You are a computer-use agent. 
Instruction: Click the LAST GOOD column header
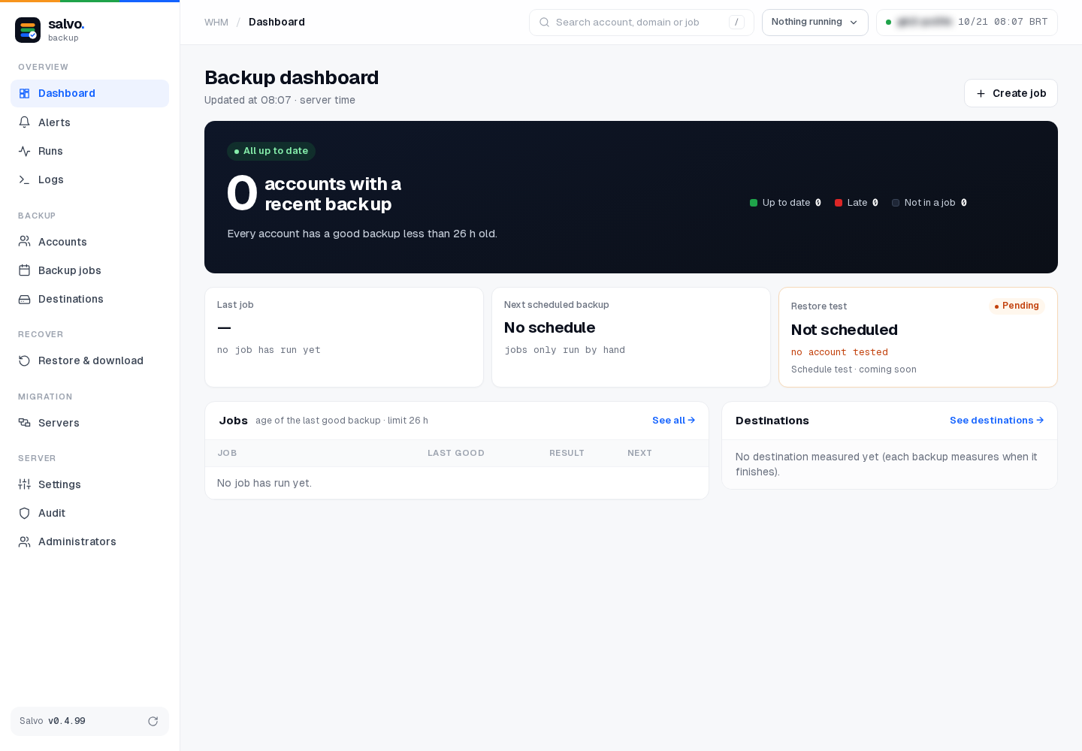tap(456, 453)
